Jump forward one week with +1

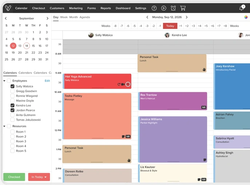(x=180, y=26)
